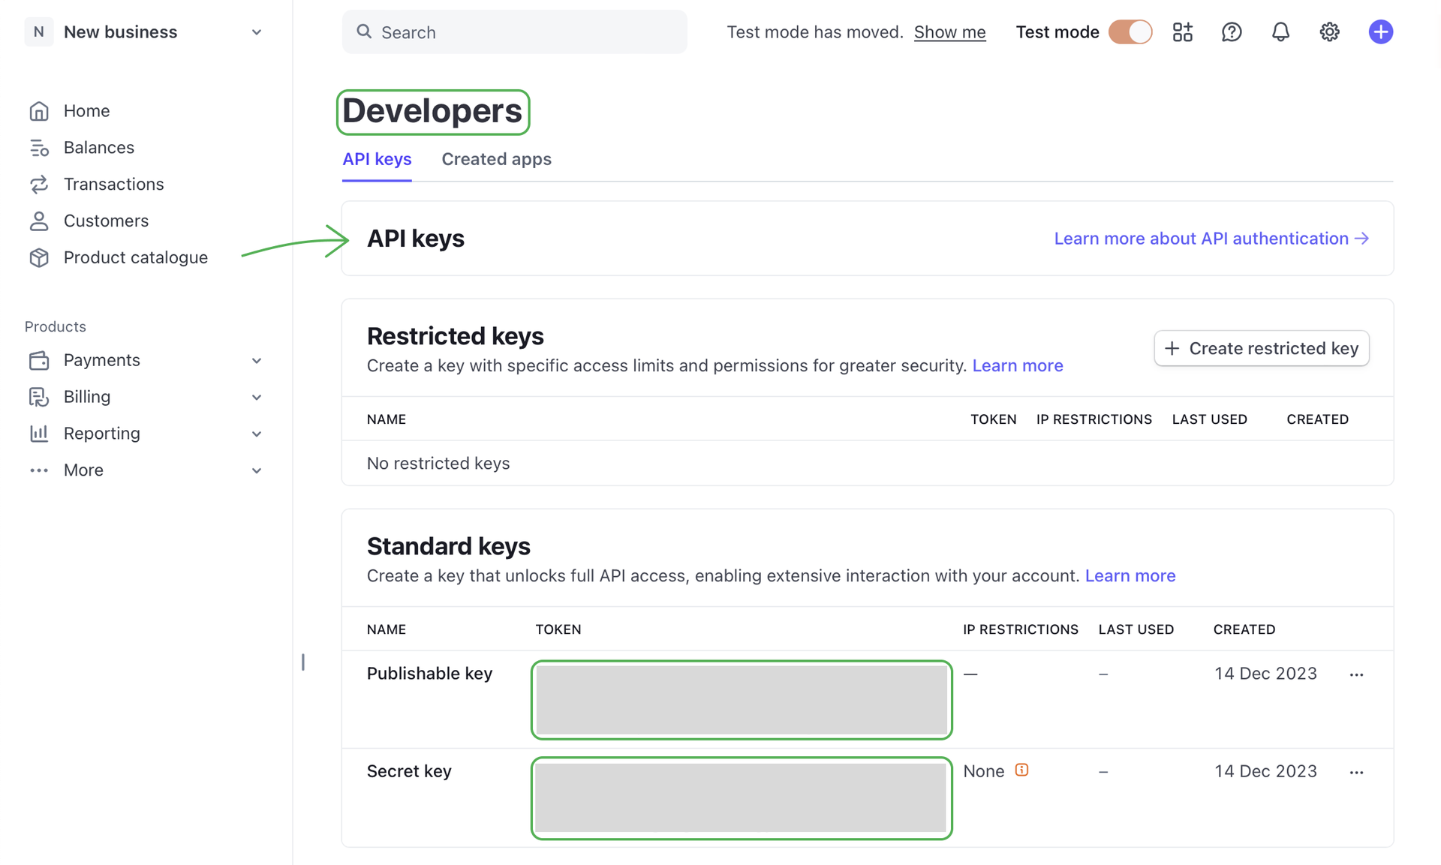Click the Search input field

515,32
